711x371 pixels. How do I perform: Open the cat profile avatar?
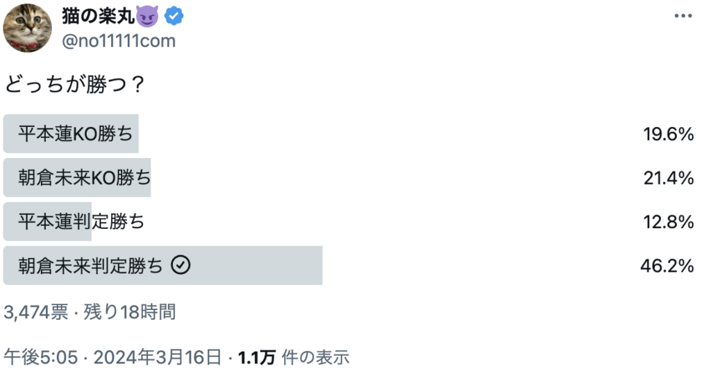tap(27, 28)
